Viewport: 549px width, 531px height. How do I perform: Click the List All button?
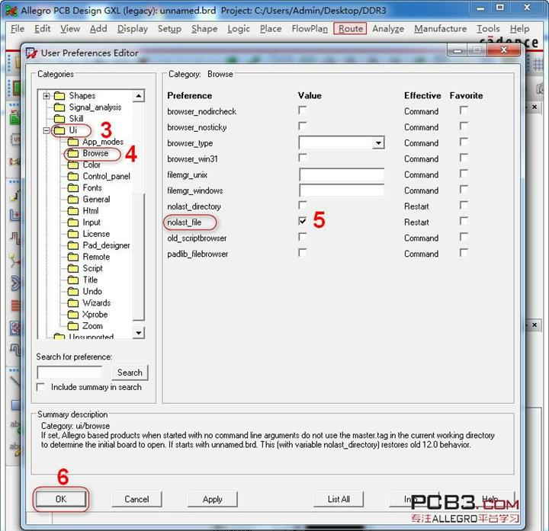(x=339, y=499)
